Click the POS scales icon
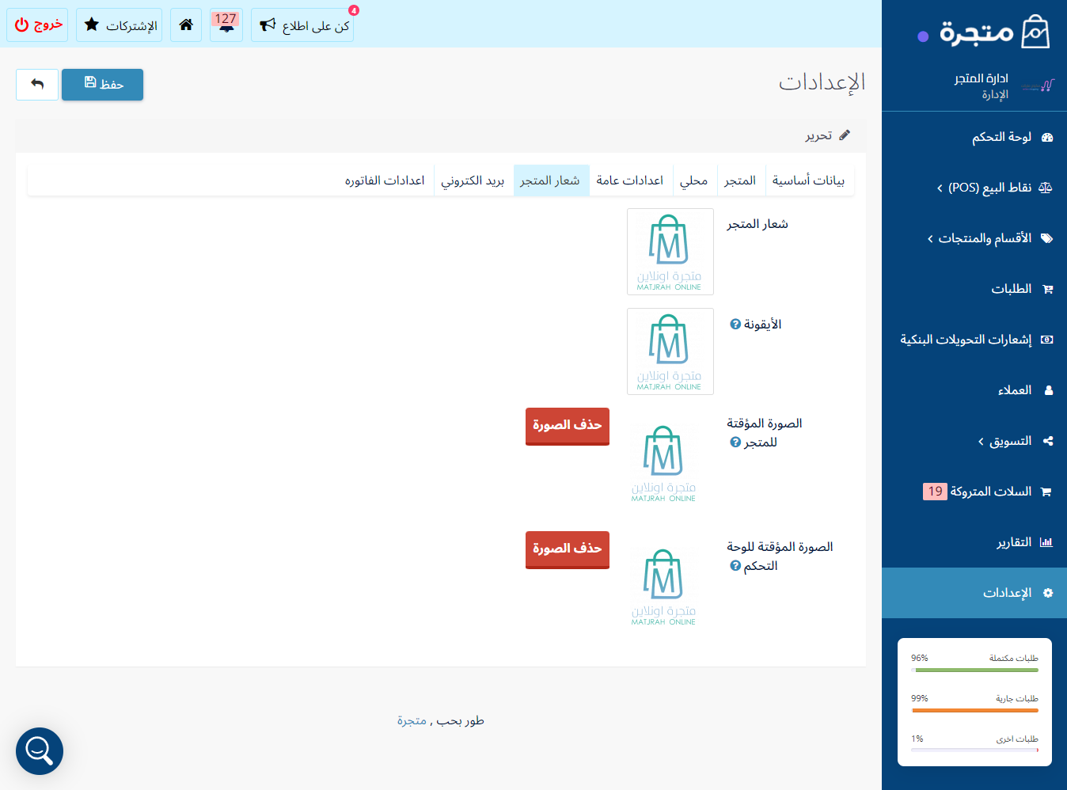This screenshot has height=790, width=1067. coord(1046,188)
